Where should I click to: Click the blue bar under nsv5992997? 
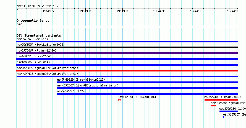click(x=148, y=94)
